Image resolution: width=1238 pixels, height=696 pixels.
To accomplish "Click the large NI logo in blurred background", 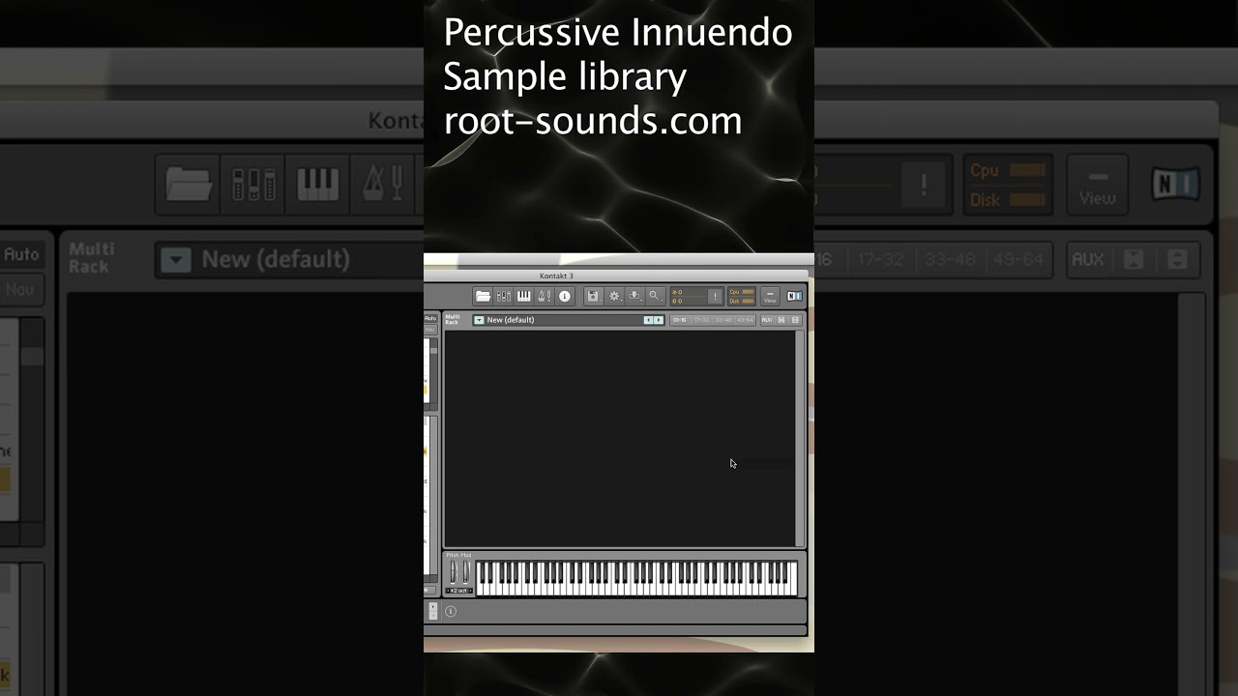I will (1175, 184).
